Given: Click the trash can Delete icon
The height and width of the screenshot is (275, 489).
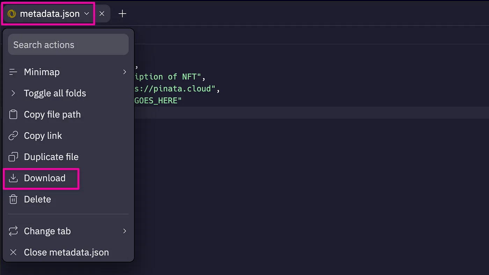Looking at the screenshot, I should tap(13, 199).
